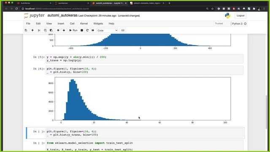Go forward in browser history
270x152 pixels.
point(11,8)
